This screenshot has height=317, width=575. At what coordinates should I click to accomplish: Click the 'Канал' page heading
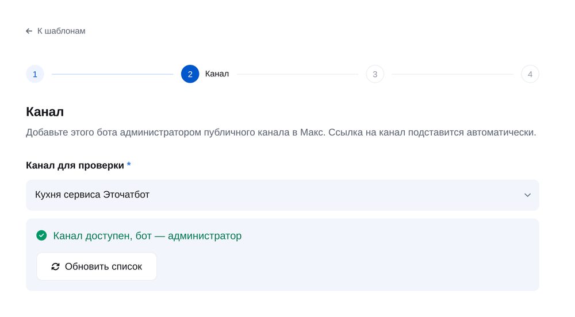(x=45, y=111)
